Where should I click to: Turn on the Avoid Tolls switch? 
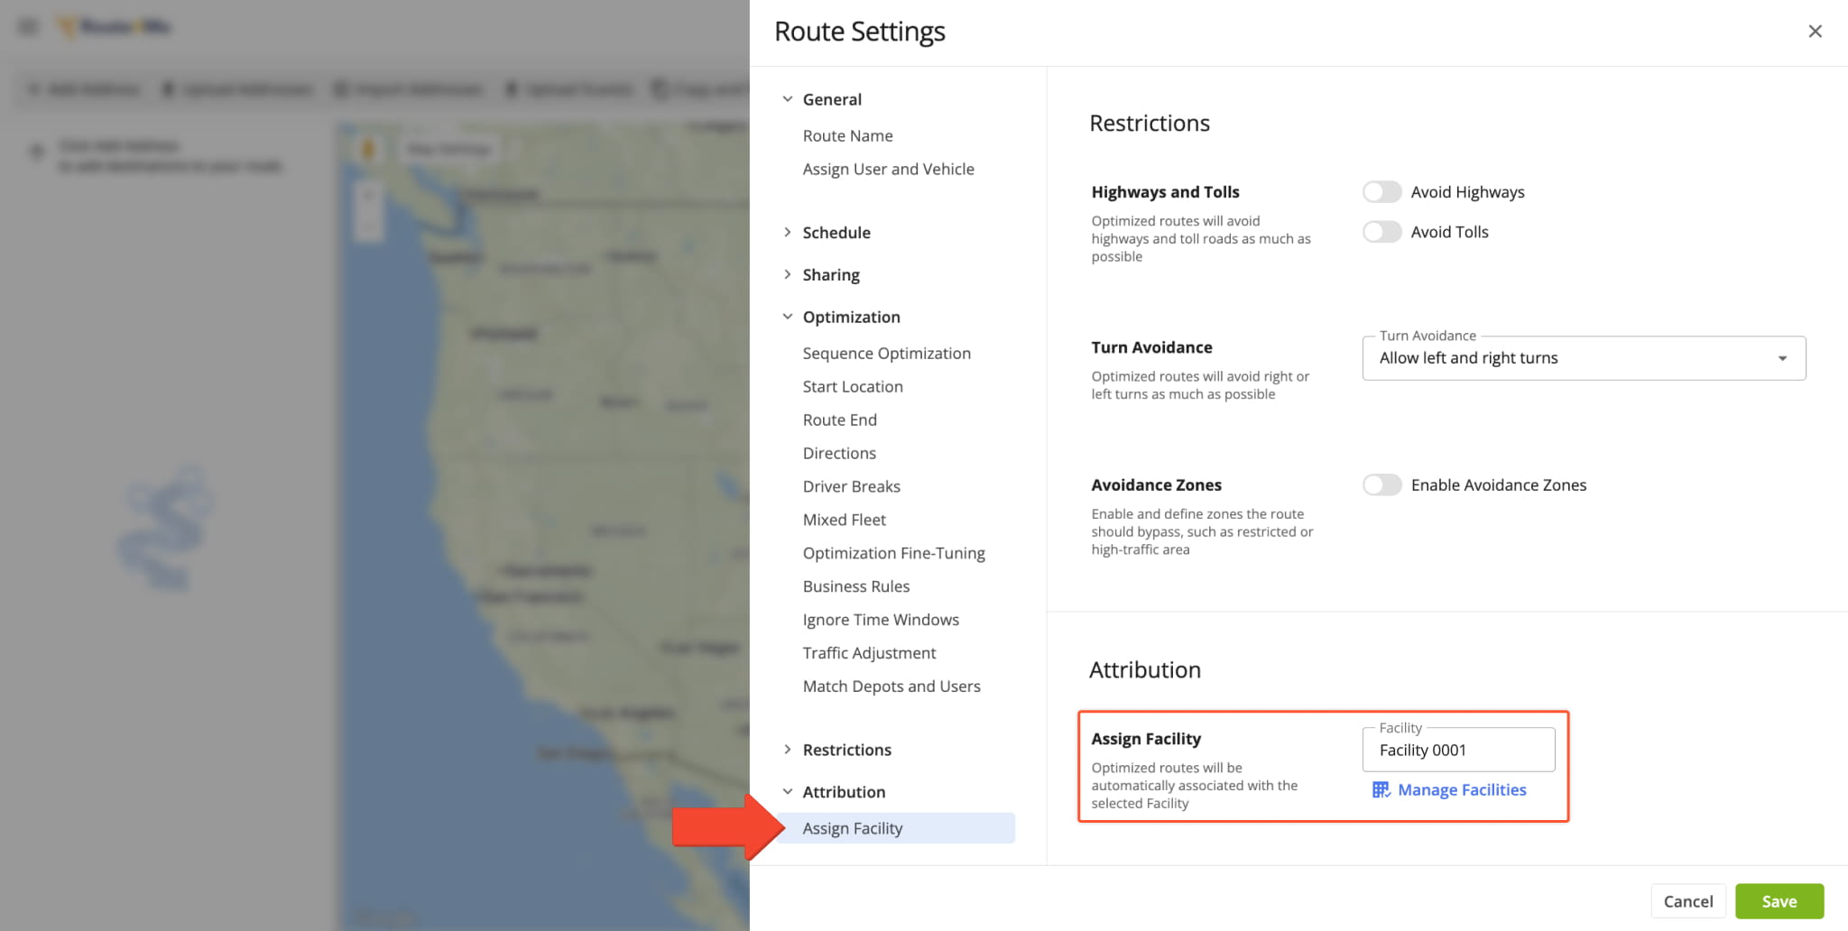tap(1381, 232)
